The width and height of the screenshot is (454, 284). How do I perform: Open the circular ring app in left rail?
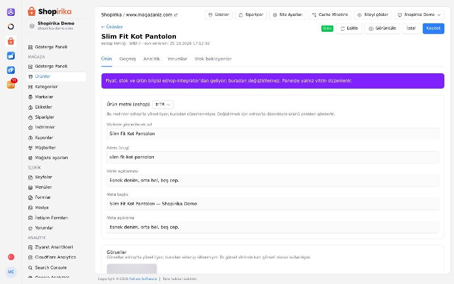(11, 27)
